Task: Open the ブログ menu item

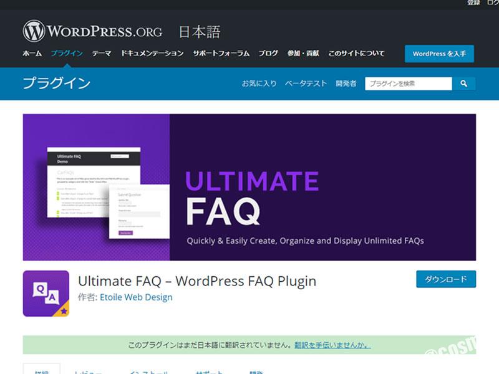Action: (268, 54)
